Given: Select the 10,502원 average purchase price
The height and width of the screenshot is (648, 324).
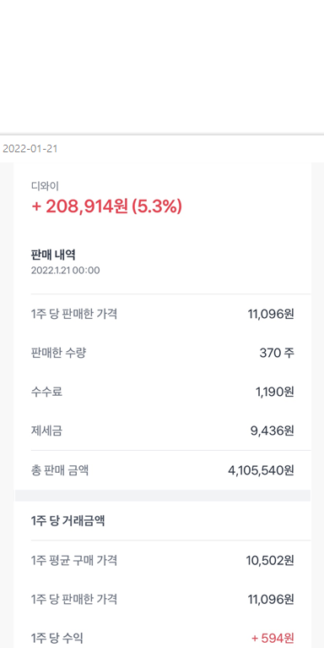Looking at the screenshot, I should pyautogui.click(x=270, y=560).
